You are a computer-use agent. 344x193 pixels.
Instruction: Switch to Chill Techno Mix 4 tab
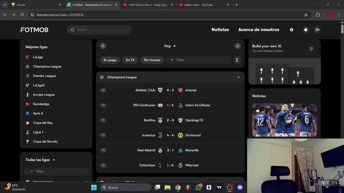coord(147,5)
